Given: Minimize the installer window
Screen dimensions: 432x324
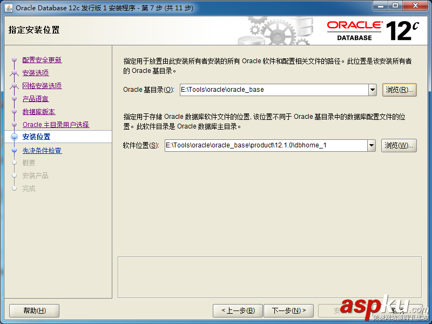Looking at the screenshot, I should pyautogui.click(x=381, y=5).
